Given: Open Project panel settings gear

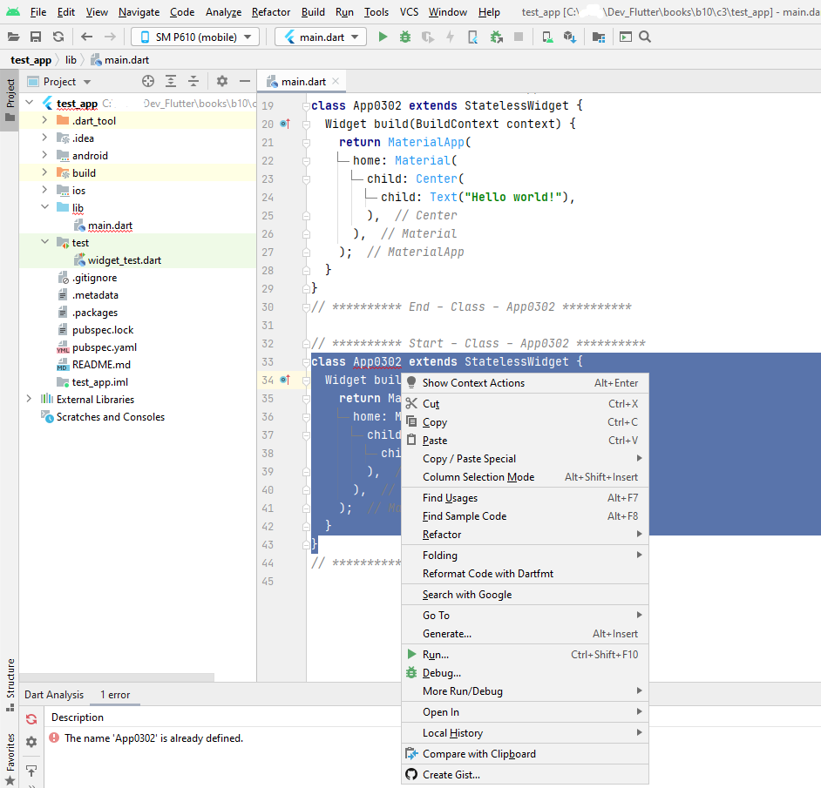Looking at the screenshot, I should (222, 81).
